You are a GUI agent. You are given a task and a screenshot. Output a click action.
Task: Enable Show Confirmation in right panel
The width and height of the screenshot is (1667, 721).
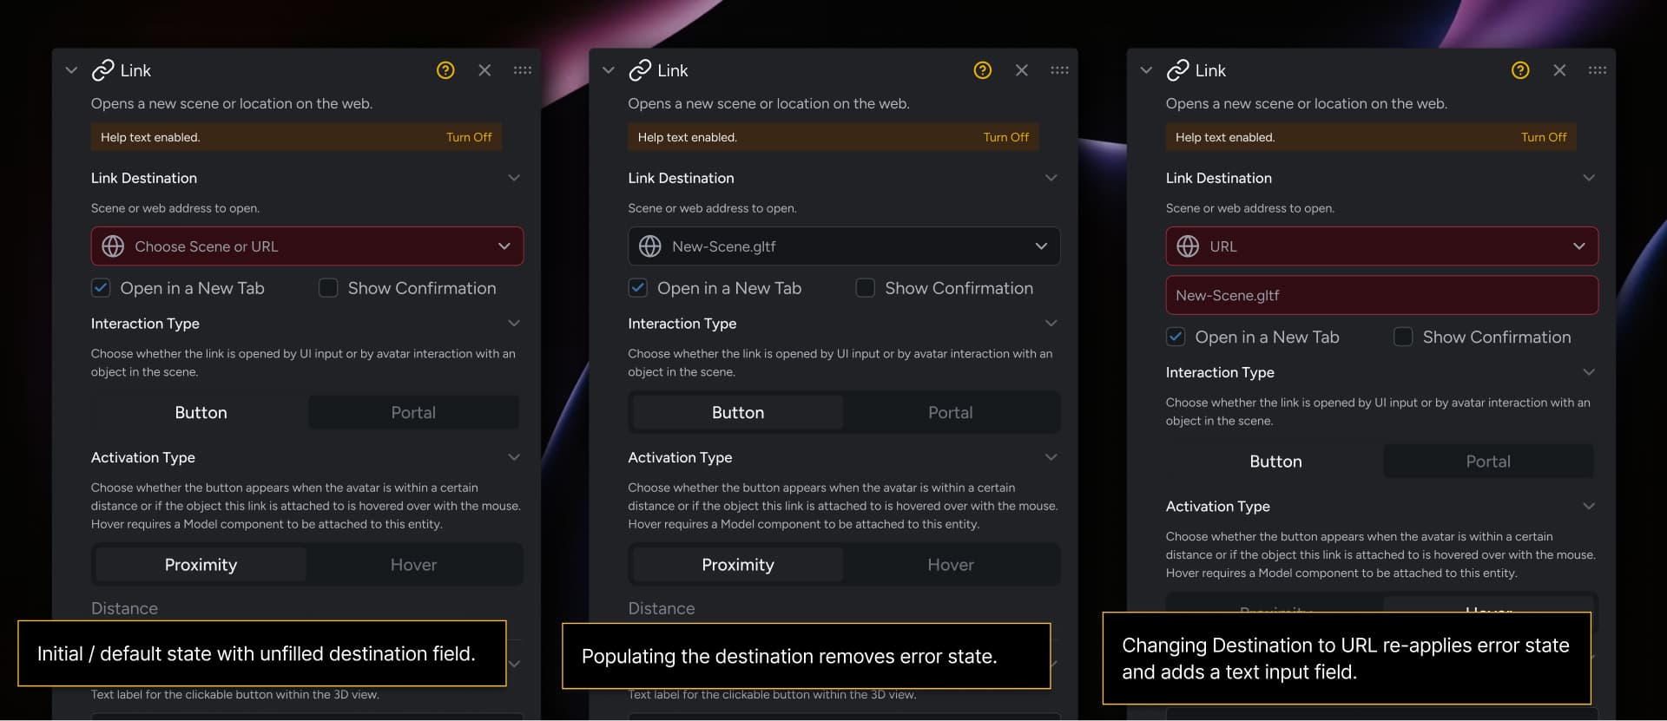point(1403,337)
